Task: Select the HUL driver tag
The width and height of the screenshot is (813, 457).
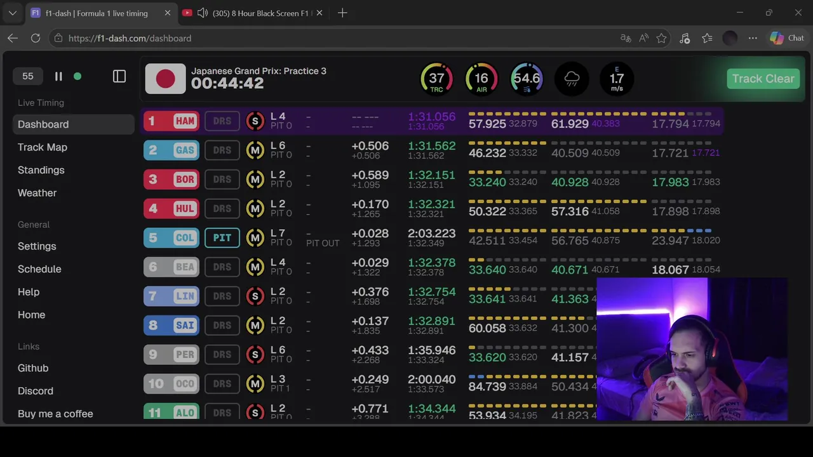Action: click(171, 208)
